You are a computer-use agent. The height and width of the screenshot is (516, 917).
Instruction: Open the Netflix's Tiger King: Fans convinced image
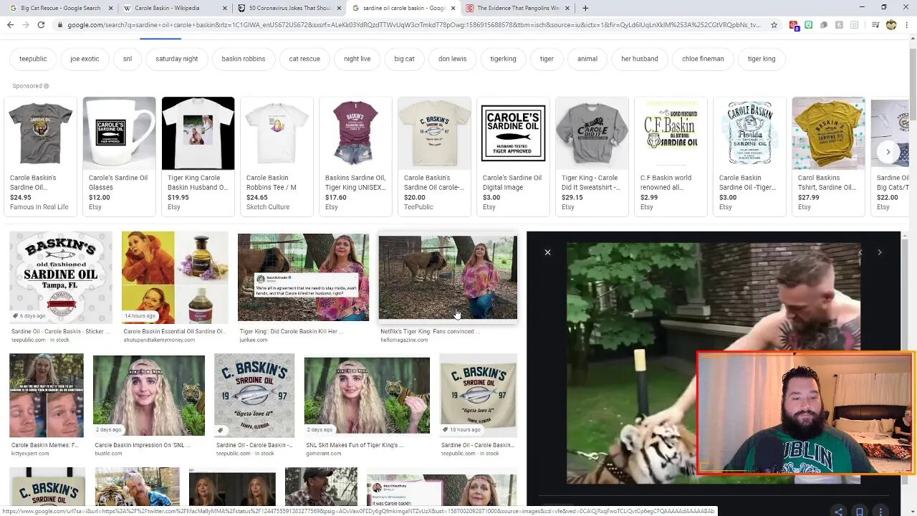click(x=448, y=277)
